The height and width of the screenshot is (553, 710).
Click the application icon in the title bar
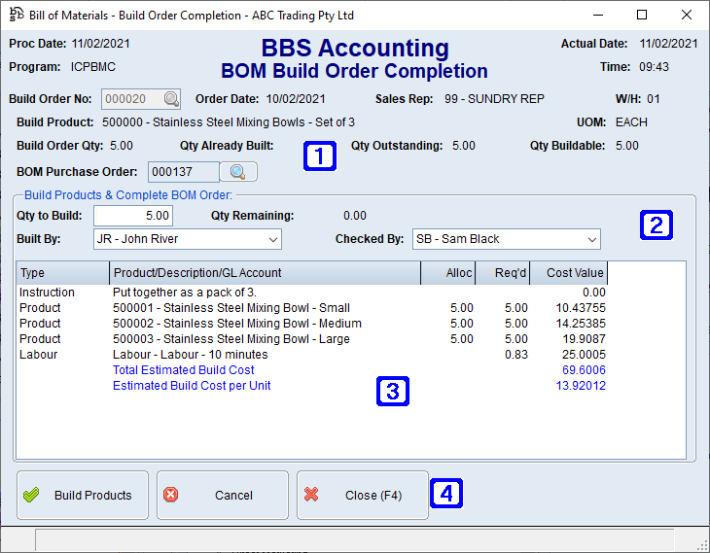coord(16,16)
